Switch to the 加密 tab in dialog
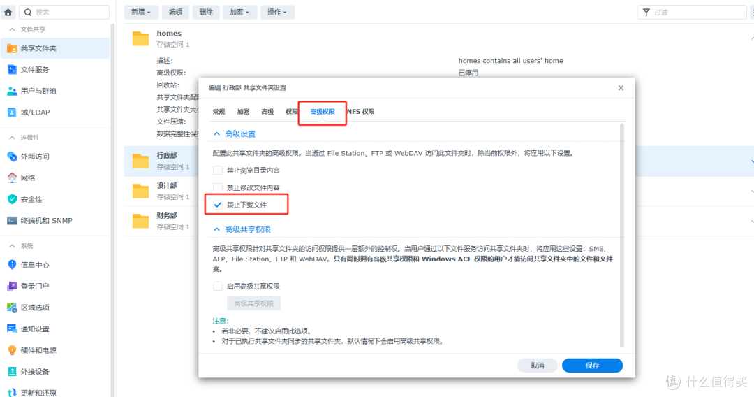The width and height of the screenshot is (754, 397). 244,112
